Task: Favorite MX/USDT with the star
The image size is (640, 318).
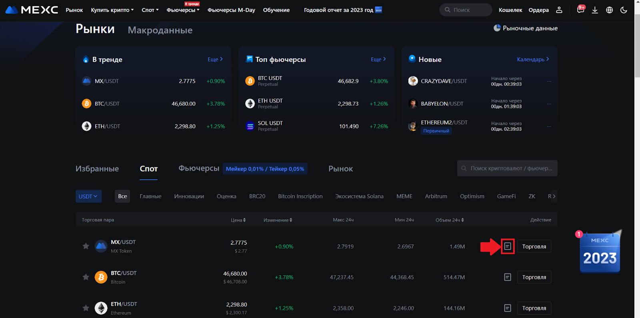Action: 86,246
